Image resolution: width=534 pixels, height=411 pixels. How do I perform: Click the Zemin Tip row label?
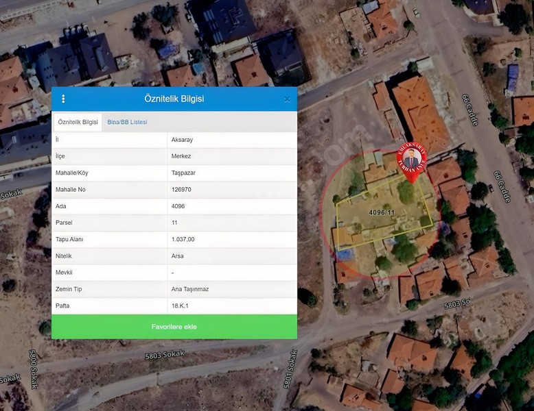tap(69, 289)
